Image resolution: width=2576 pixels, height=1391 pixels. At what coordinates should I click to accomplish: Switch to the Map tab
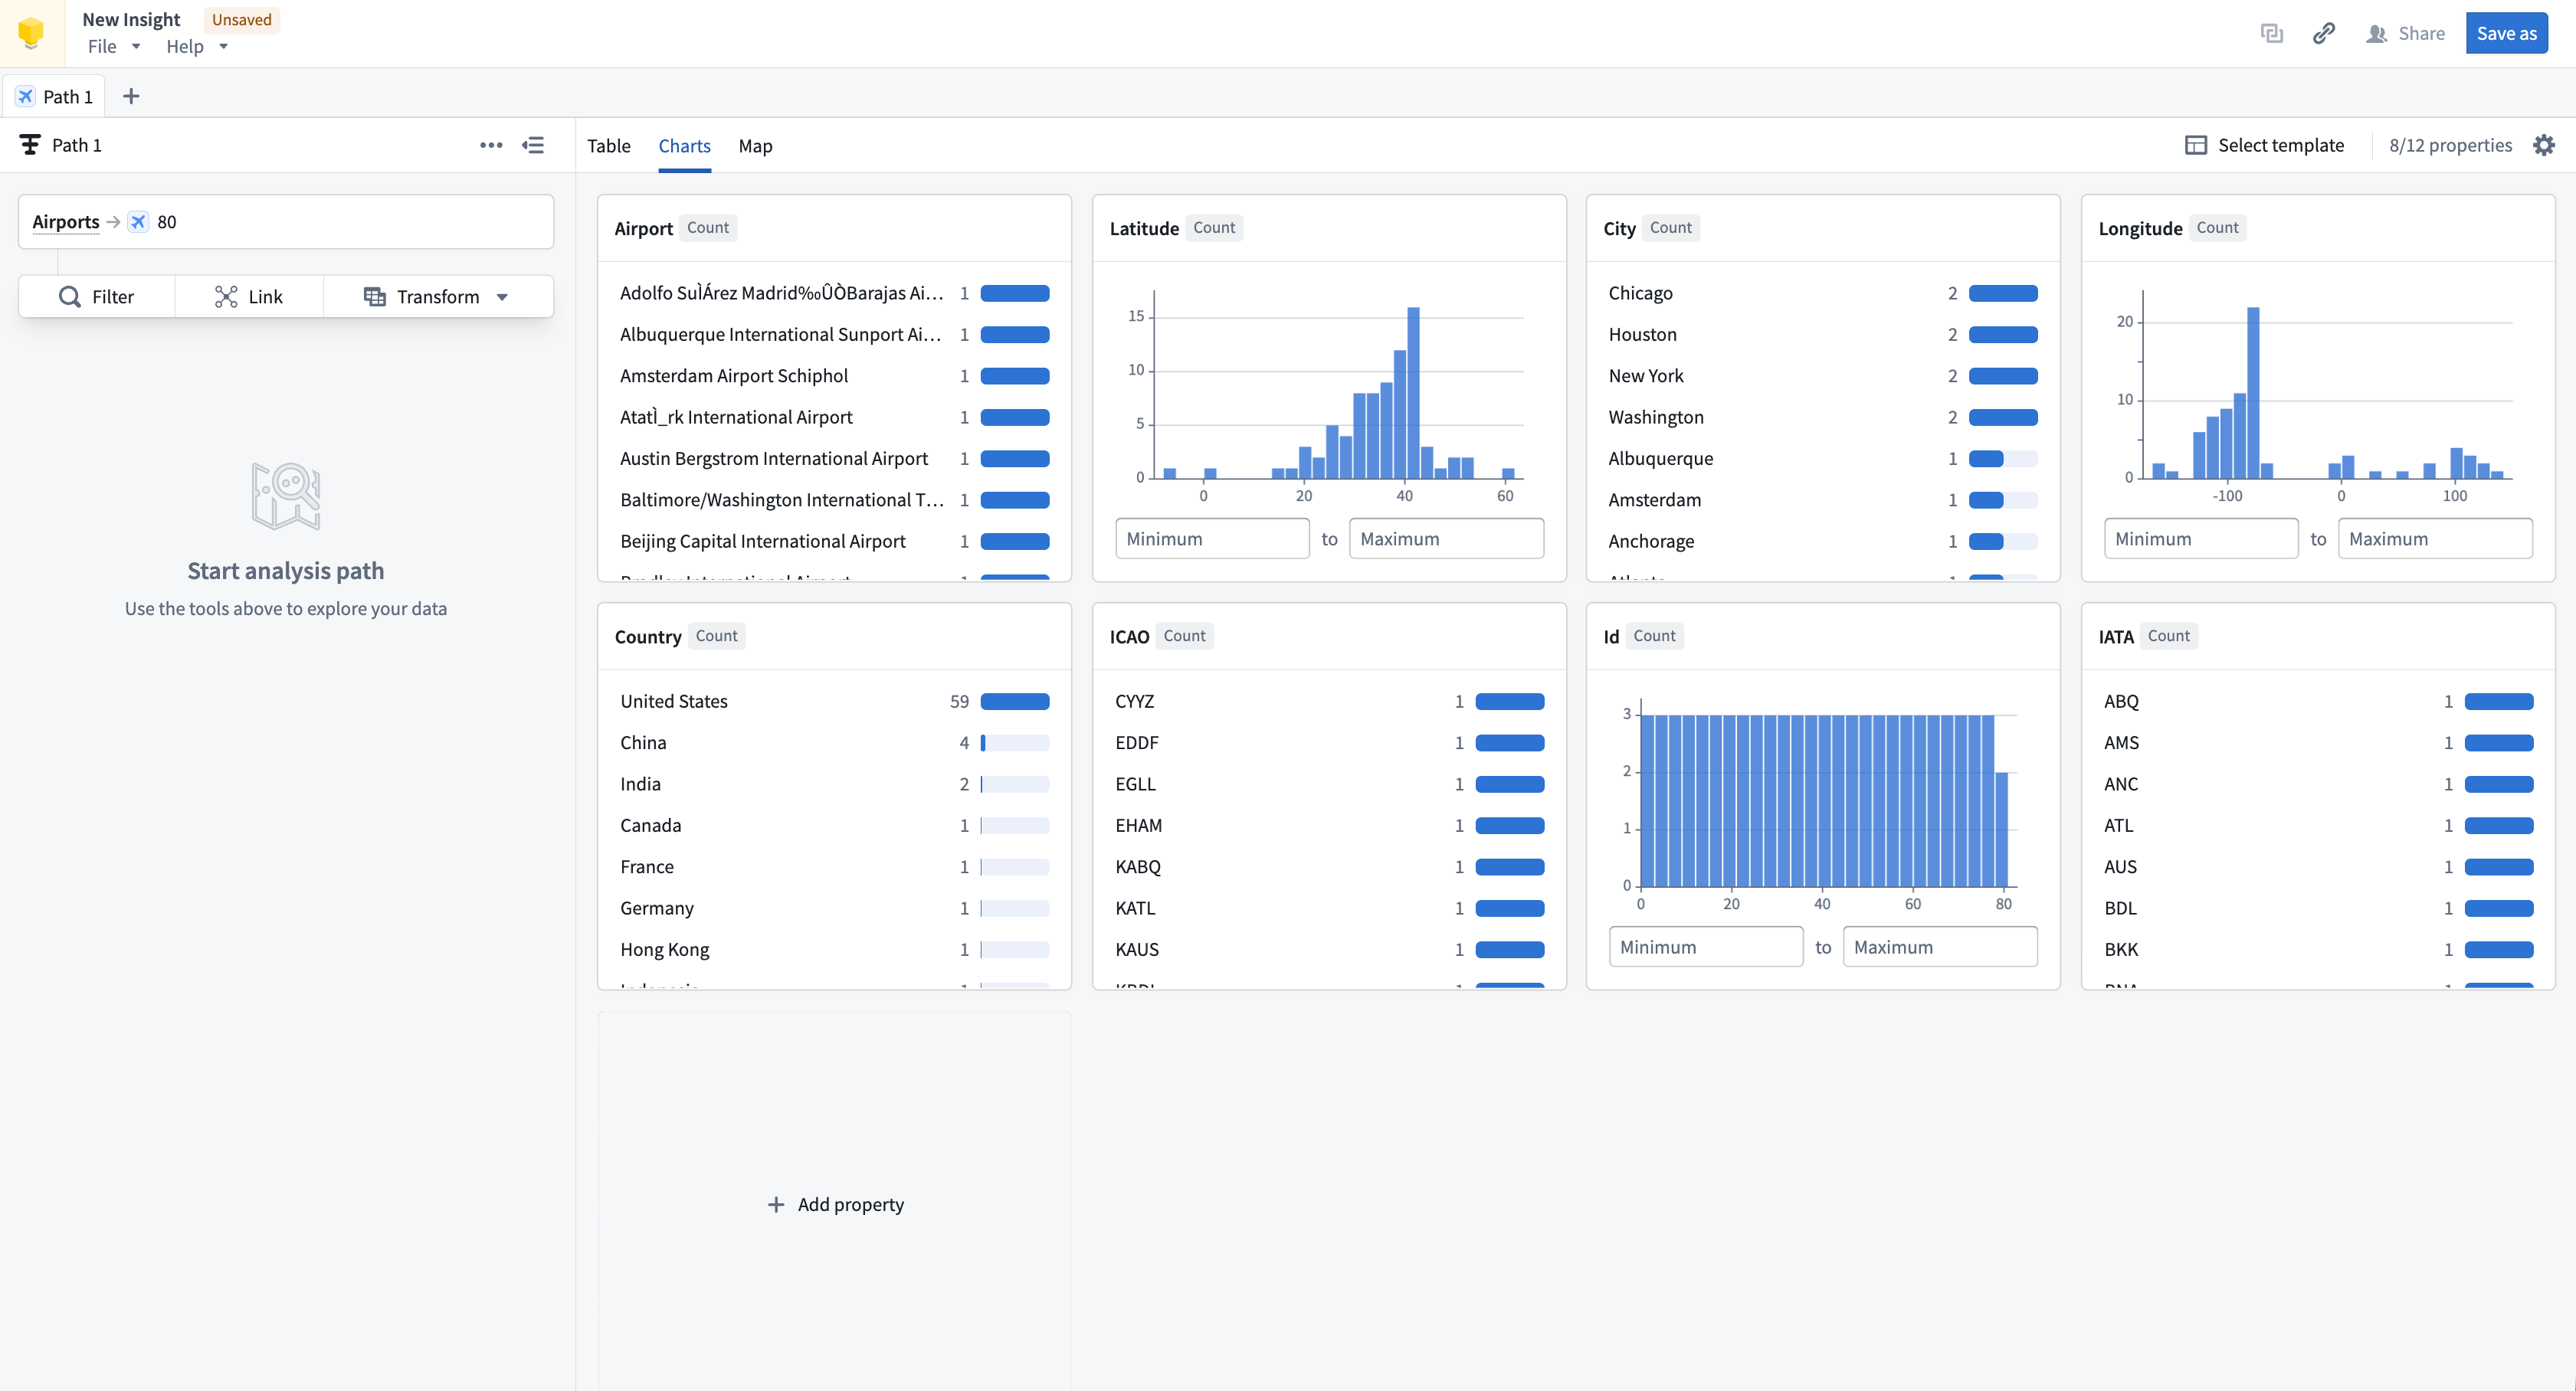pyautogui.click(x=755, y=145)
